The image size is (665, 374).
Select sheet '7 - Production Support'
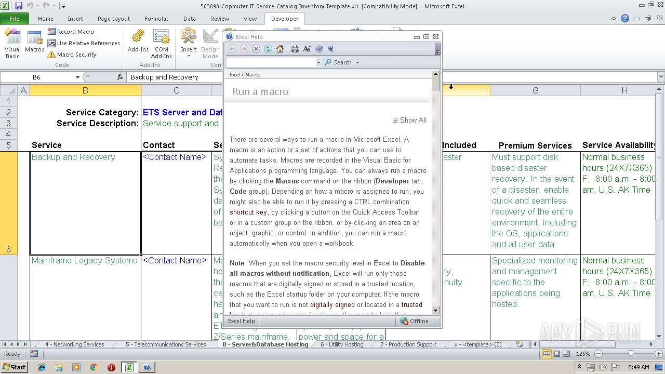click(x=408, y=344)
